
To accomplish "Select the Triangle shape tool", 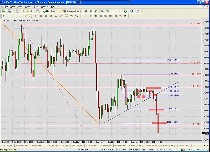I will tap(56, 16).
